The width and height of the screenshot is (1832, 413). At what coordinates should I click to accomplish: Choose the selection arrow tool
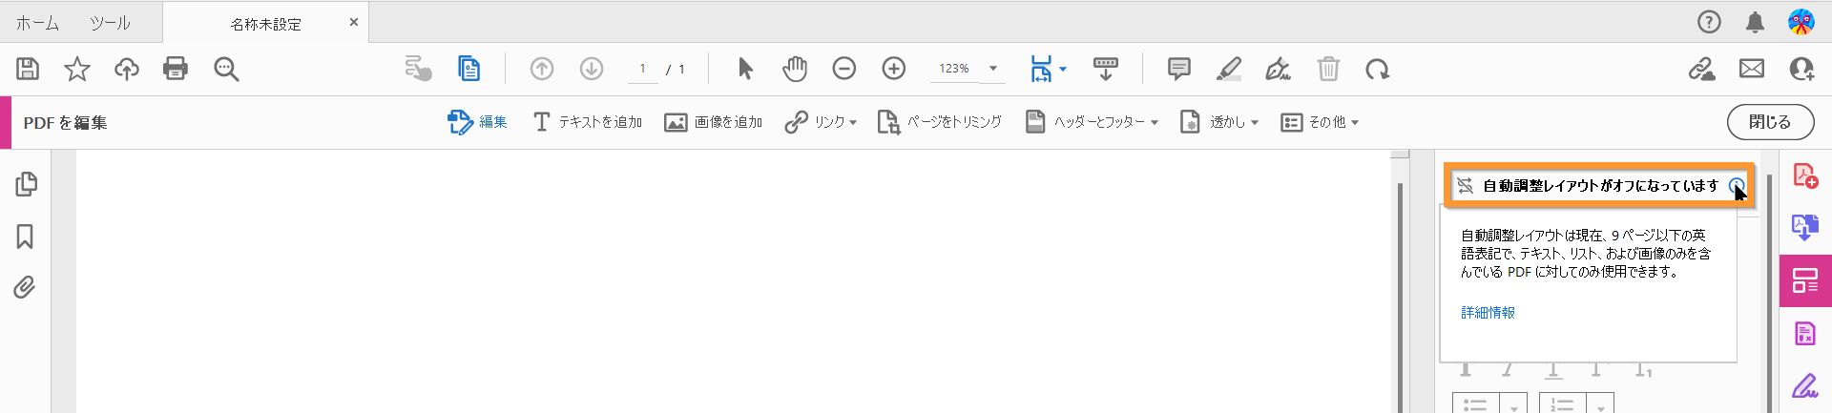[x=745, y=69]
